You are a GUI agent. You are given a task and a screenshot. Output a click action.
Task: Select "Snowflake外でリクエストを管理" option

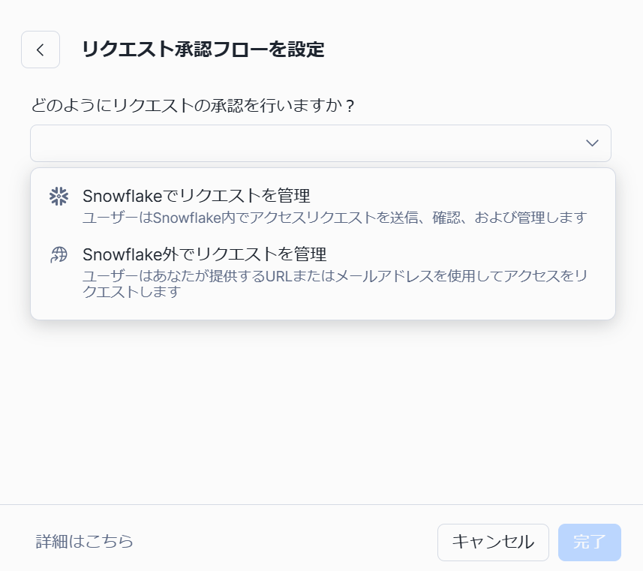(x=204, y=254)
